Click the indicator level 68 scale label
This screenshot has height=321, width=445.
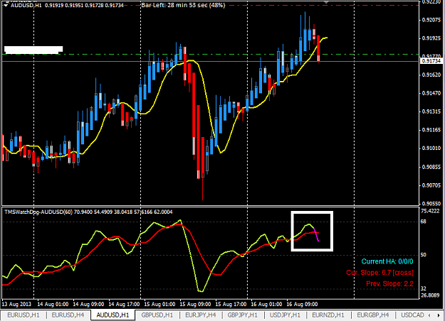tap(423, 222)
